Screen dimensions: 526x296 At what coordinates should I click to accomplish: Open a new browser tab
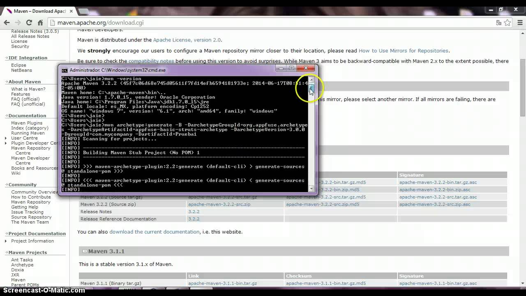pos(83,11)
